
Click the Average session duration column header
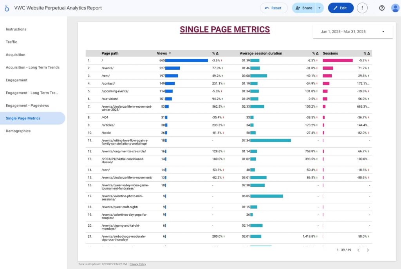point(261,53)
